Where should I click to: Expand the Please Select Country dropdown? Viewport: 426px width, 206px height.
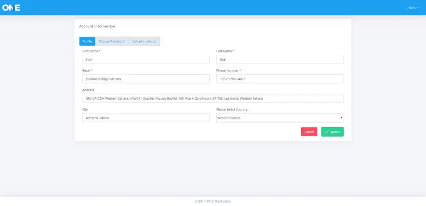click(x=280, y=118)
